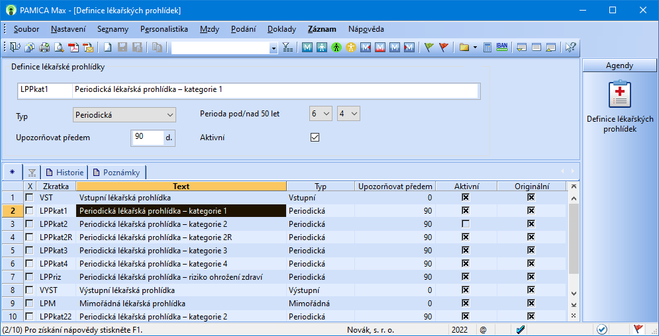Click the green flag toolbar icon

[429, 48]
